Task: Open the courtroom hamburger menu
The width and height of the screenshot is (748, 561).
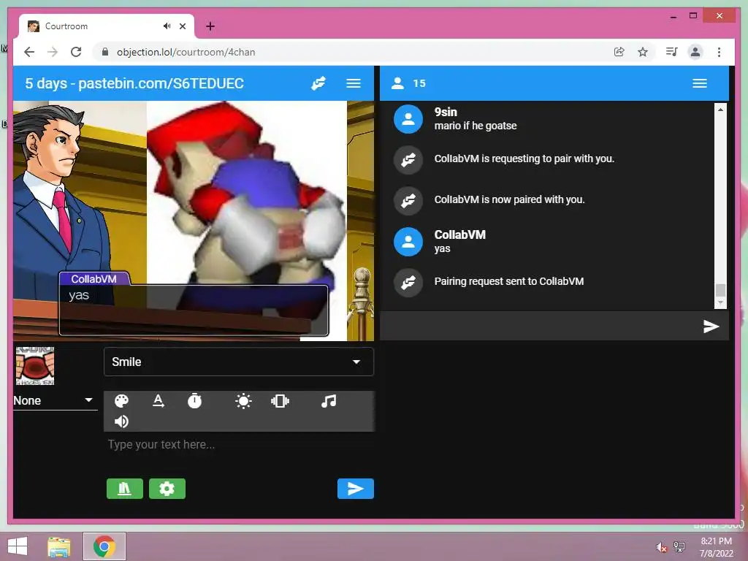Action: point(353,83)
